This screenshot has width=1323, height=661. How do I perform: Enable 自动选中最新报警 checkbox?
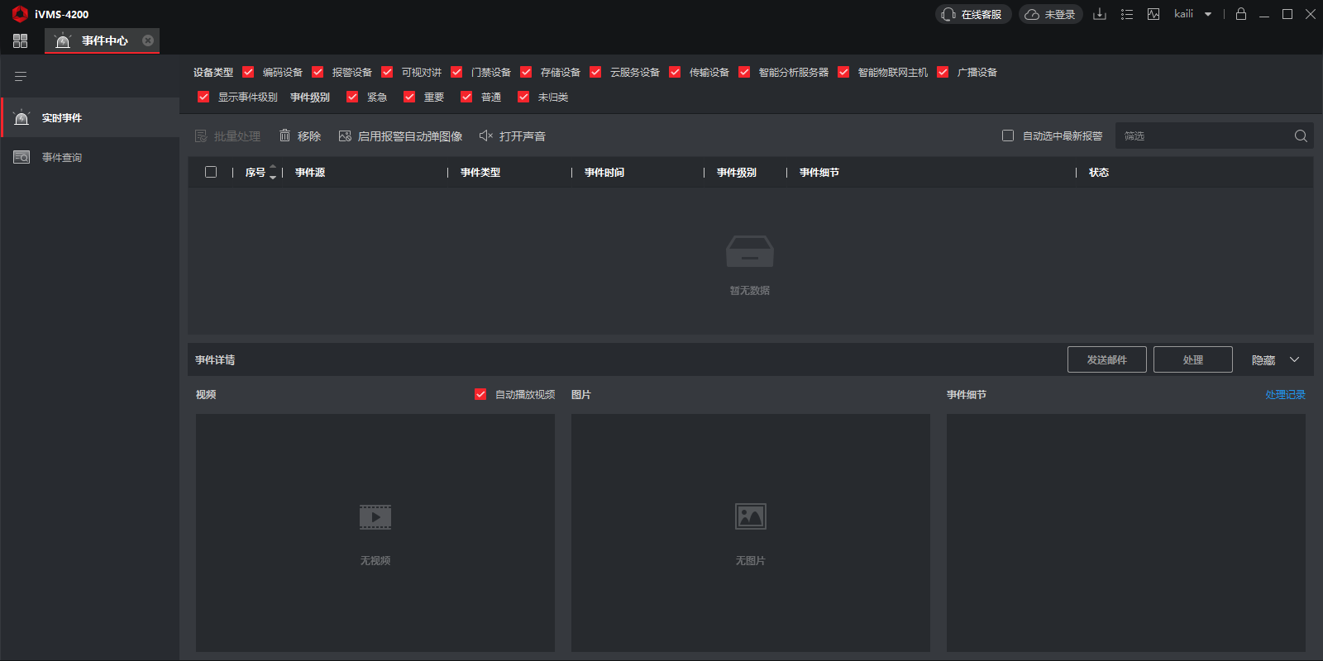pos(1008,136)
